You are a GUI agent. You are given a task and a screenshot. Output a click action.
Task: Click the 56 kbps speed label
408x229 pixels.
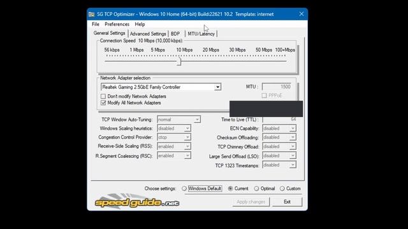coord(112,50)
